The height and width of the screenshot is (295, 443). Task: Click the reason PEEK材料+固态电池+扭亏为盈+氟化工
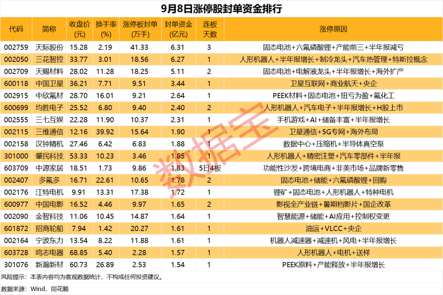(333, 96)
